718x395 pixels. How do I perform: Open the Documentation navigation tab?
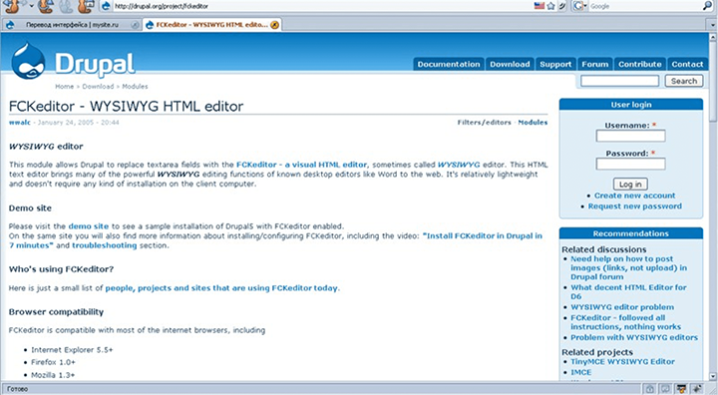[449, 64]
